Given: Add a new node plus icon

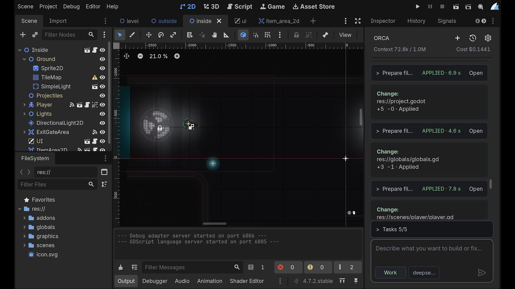Looking at the screenshot, I should (23, 35).
